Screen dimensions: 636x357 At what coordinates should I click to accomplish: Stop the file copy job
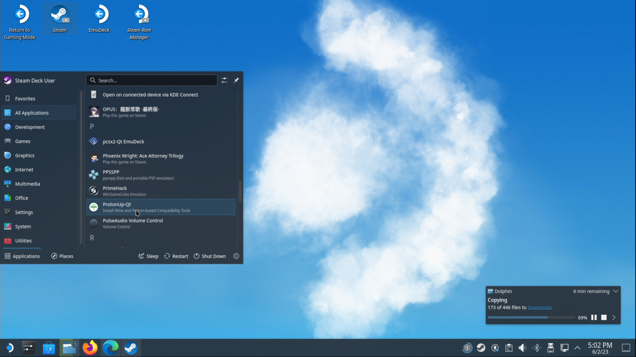tap(604, 317)
